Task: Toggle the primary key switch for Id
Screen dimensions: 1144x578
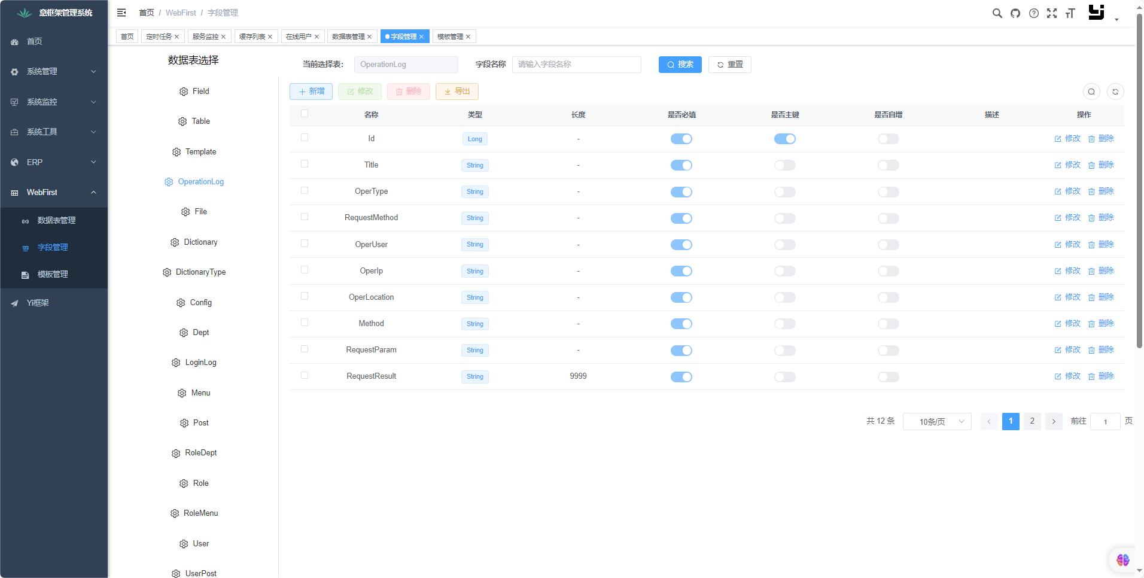Action: 784,139
